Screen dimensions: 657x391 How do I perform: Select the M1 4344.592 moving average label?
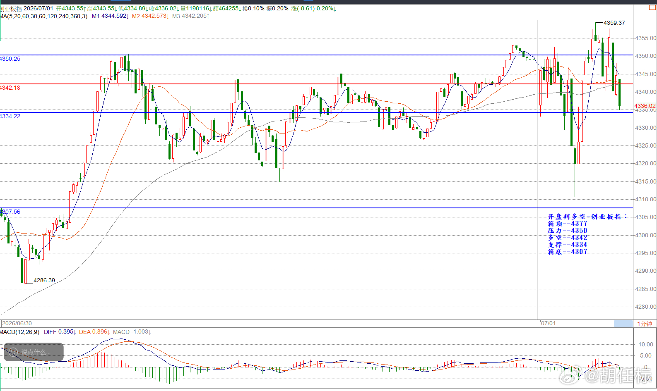(x=110, y=16)
